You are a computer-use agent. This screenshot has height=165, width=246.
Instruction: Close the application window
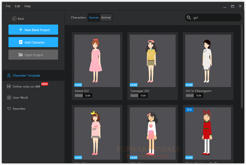pyautogui.click(x=240, y=6)
